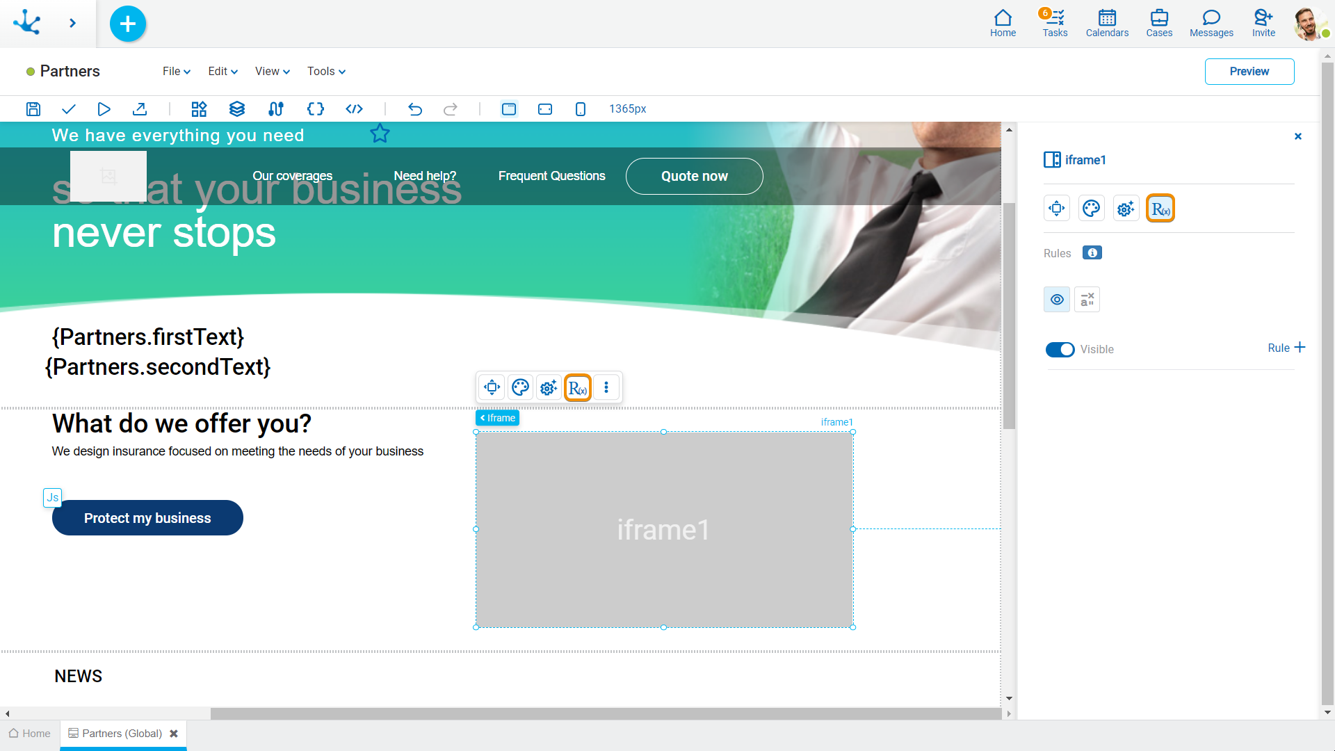This screenshot has height=751, width=1335.
Task: Open the floating toolbar more options
Action: click(606, 387)
